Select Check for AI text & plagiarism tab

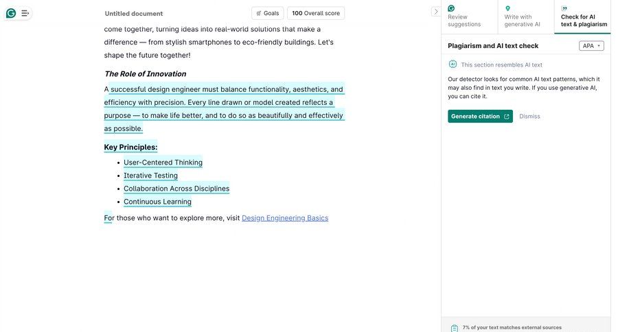pyautogui.click(x=582, y=16)
